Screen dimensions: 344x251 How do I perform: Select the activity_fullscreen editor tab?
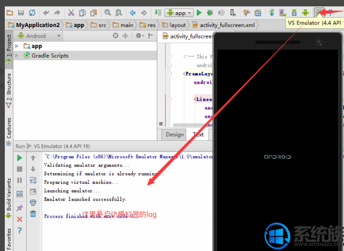pos(188,36)
